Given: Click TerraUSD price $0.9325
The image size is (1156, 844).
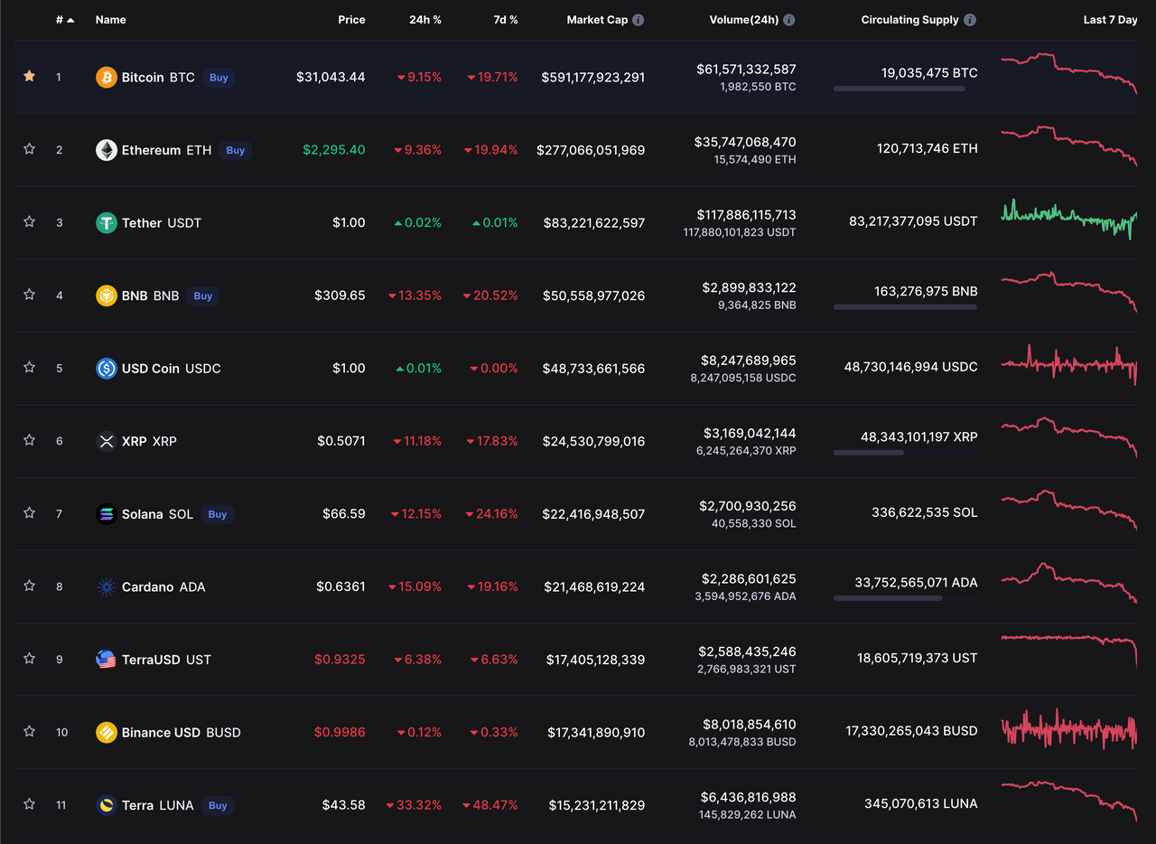Looking at the screenshot, I should pos(340,660).
